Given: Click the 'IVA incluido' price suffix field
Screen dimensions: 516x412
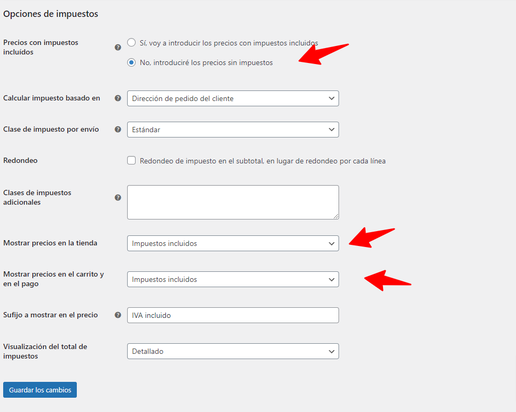Looking at the screenshot, I should pos(233,315).
